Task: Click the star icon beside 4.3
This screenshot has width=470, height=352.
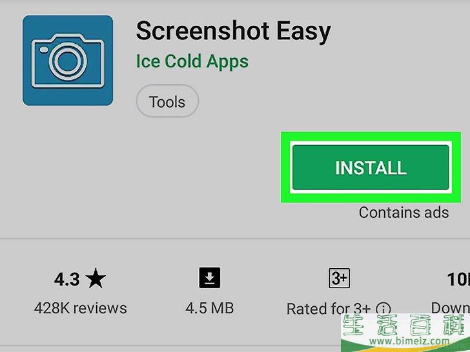Action: (x=96, y=279)
